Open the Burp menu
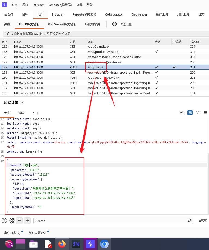Viewport: 209px width, 250px height. click(14, 5)
